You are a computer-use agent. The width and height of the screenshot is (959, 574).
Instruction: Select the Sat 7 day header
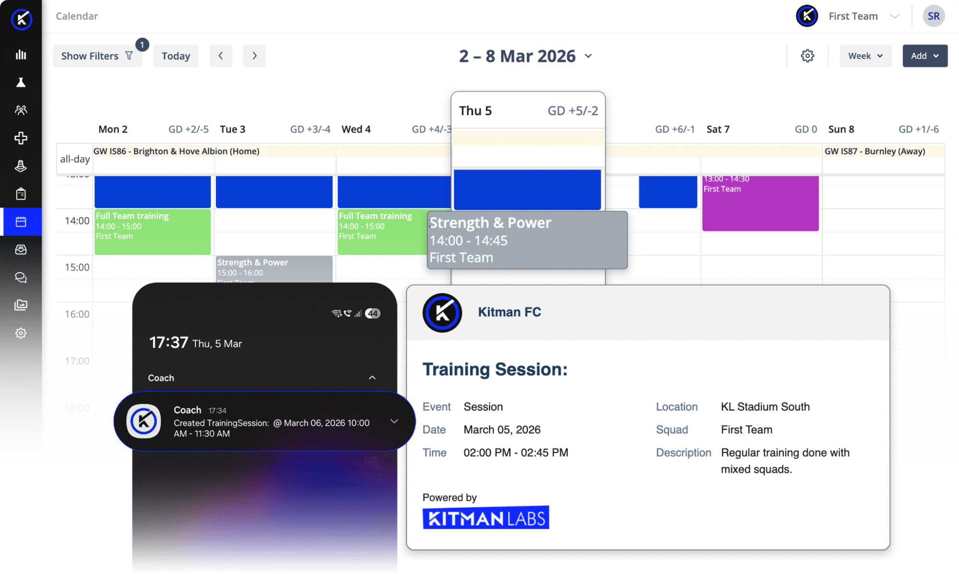coord(718,129)
